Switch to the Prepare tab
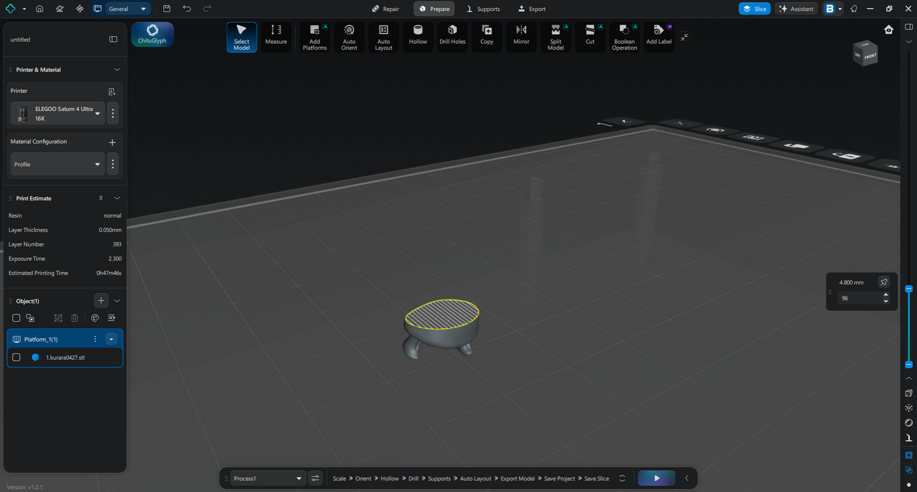The height and width of the screenshot is (492, 917). (434, 9)
